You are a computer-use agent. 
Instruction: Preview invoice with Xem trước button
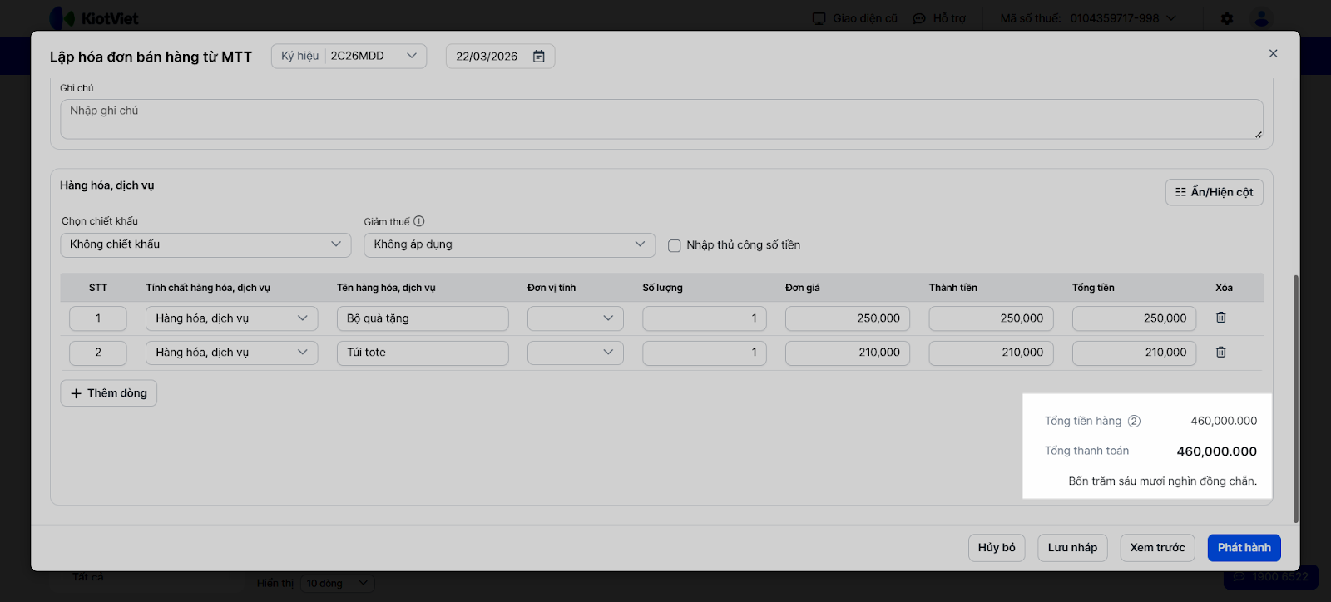[x=1157, y=548]
